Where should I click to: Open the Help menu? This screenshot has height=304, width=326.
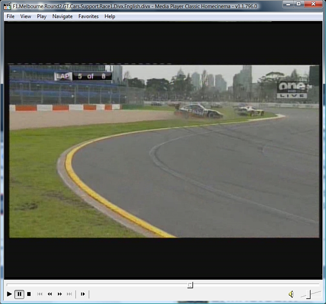pos(110,16)
